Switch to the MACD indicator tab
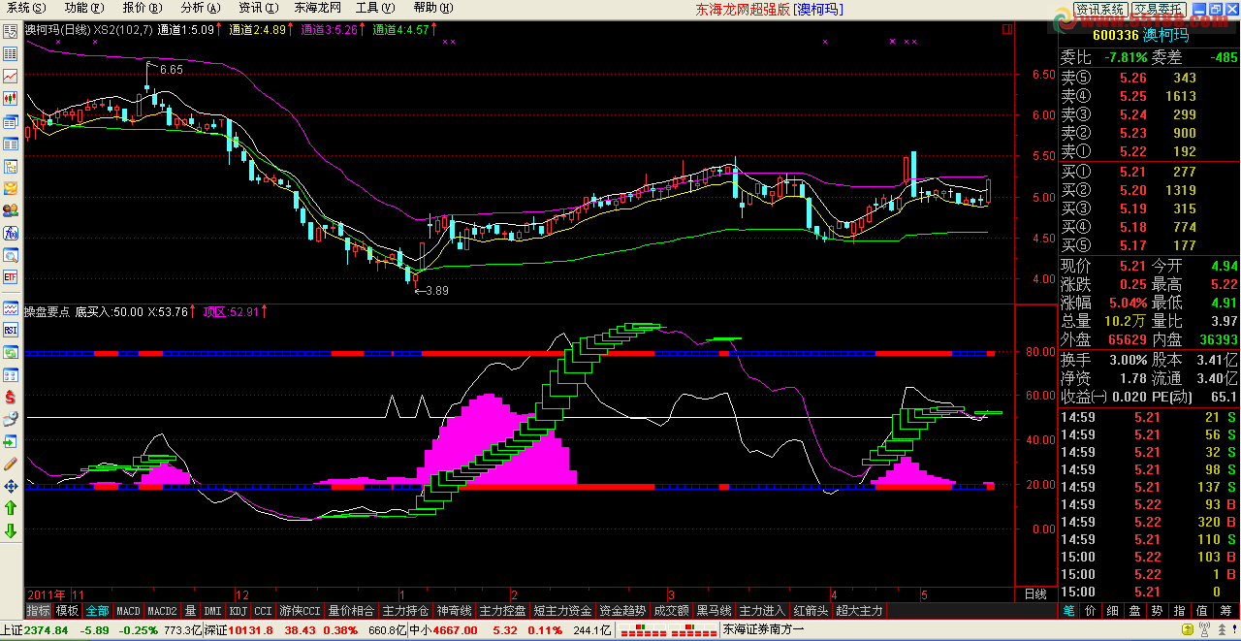The image size is (1241, 641). (x=128, y=611)
